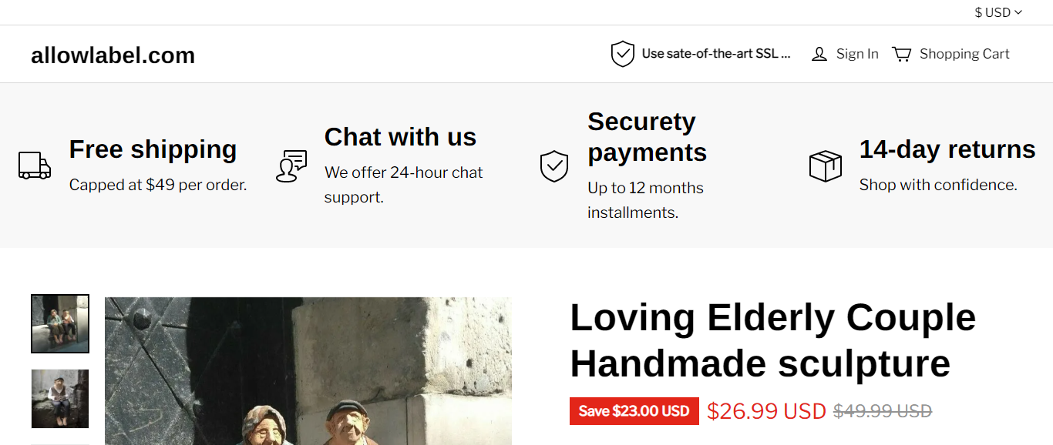Screen dimensions: 1053x445
Task: Open the Shopping Cart link
Action: 964,54
